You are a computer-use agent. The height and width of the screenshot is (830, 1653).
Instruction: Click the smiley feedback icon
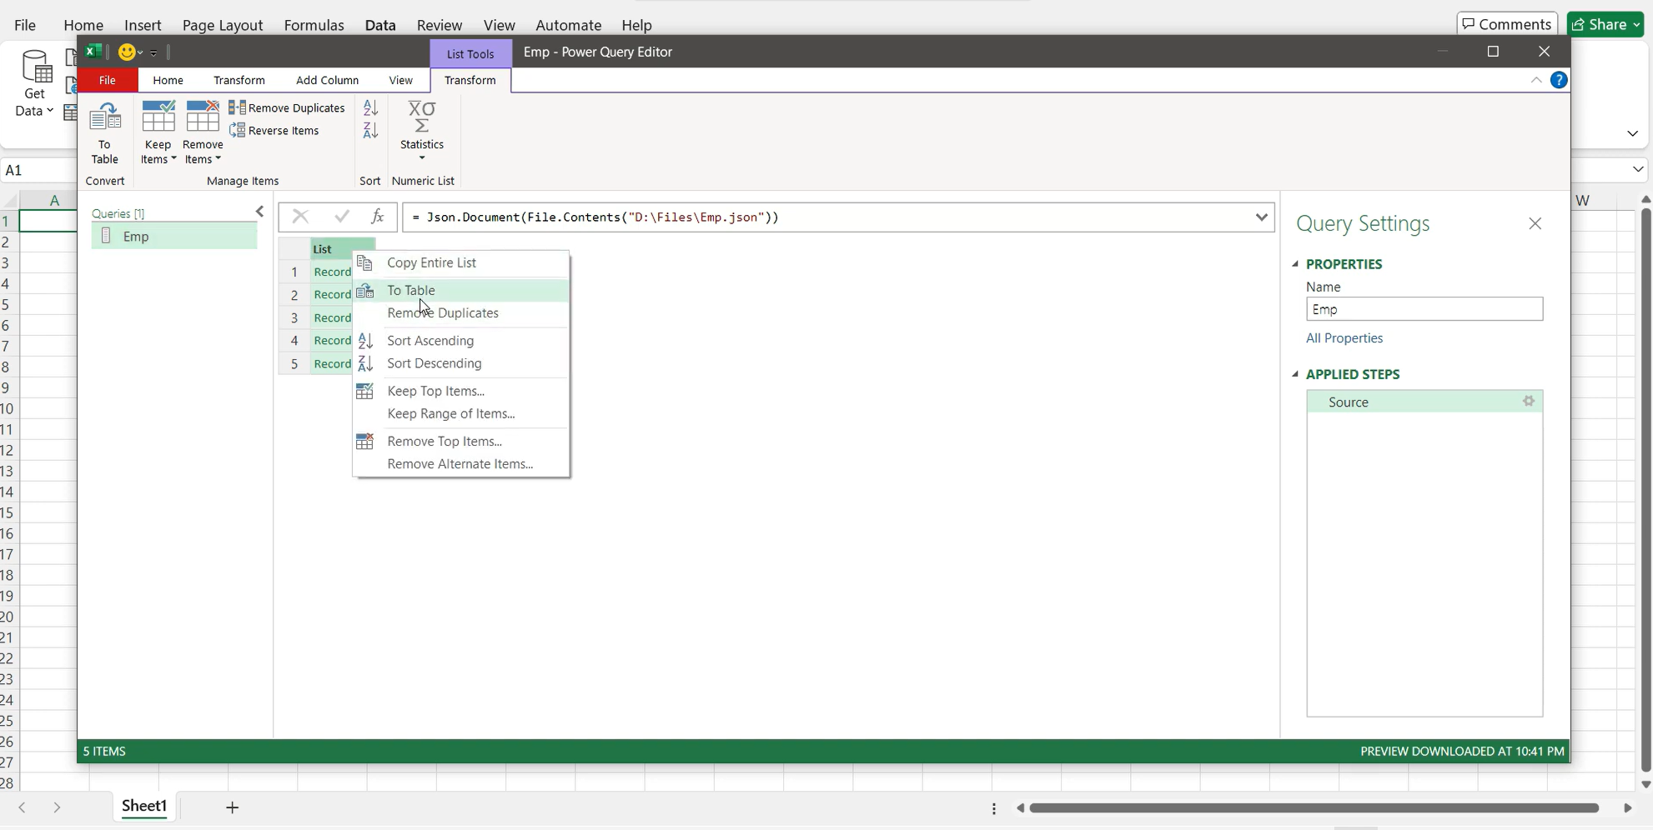(x=127, y=52)
